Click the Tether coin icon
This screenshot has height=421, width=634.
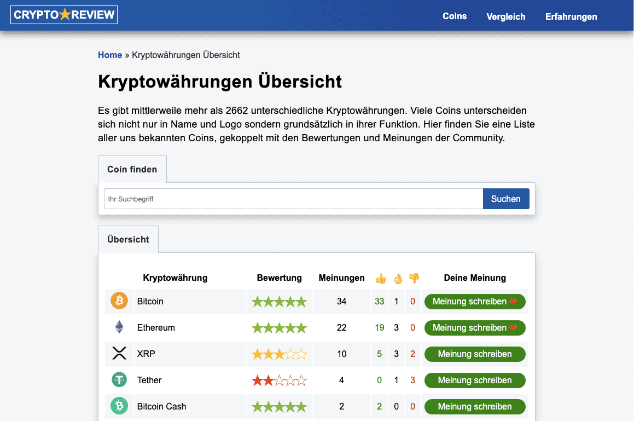click(x=119, y=380)
